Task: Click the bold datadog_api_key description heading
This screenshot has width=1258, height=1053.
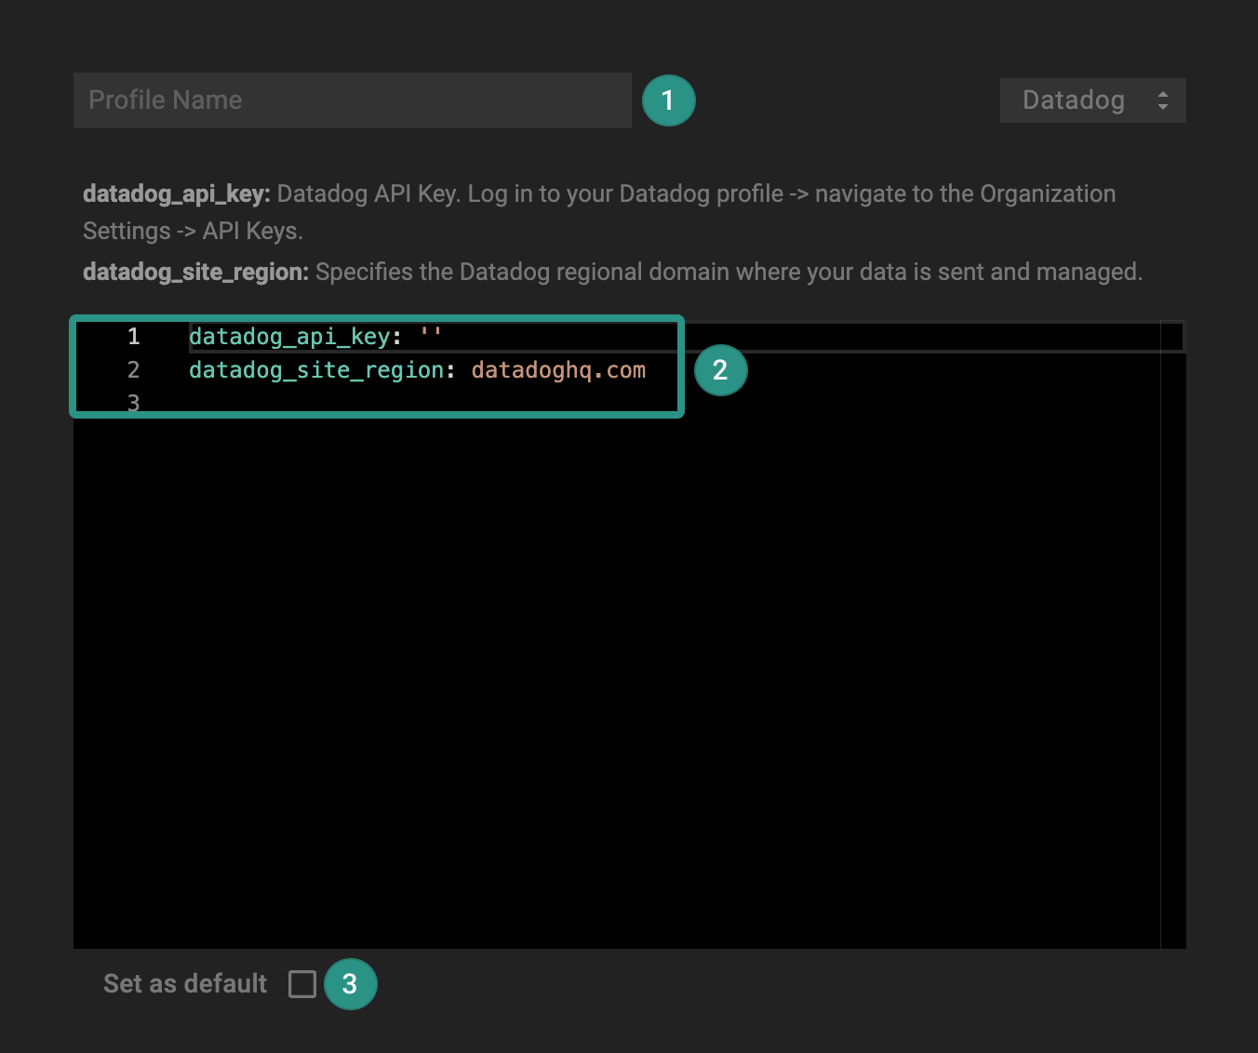Action: click(x=176, y=193)
